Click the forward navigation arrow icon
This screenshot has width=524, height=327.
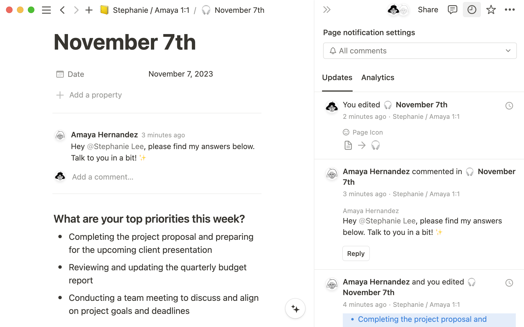pyautogui.click(x=75, y=10)
